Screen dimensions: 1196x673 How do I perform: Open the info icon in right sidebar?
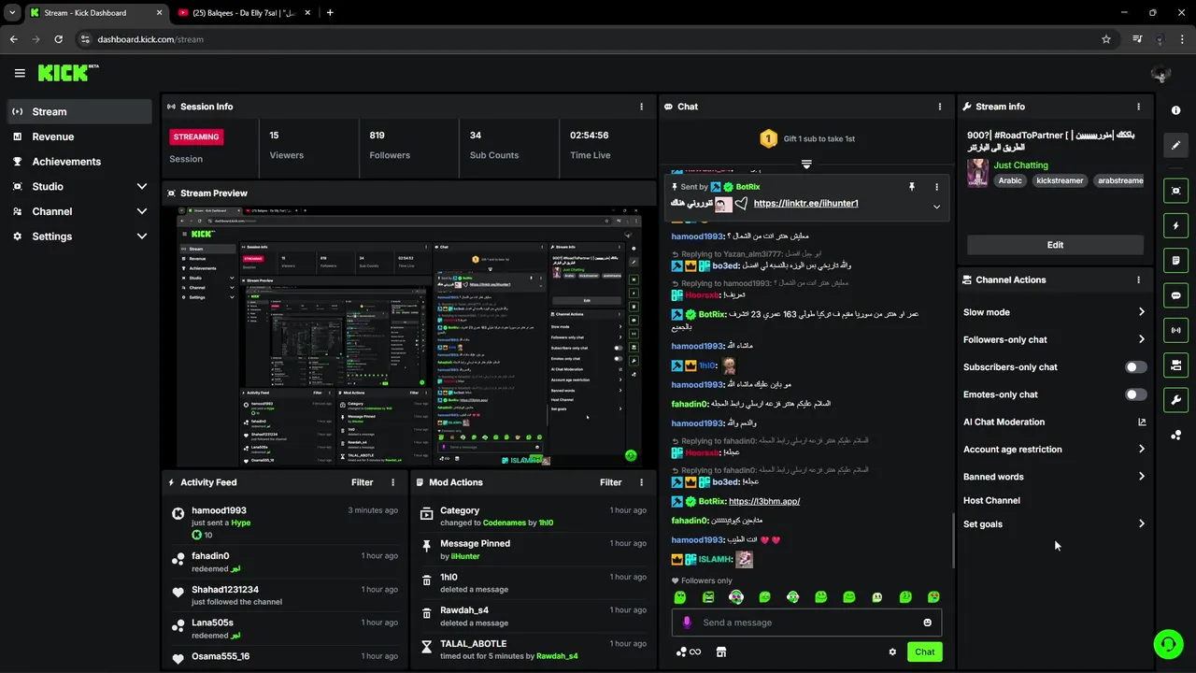pyautogui.click(x=1175, y=110)
